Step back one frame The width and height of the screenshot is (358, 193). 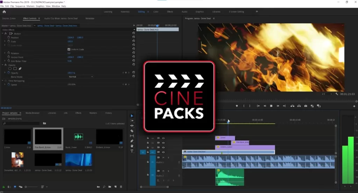(265, 106)
